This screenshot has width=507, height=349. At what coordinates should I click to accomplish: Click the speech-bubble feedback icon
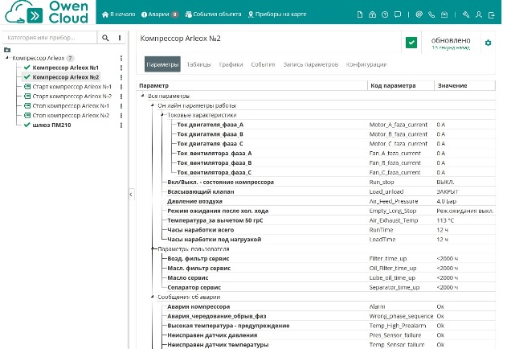(x=398, y=14)
